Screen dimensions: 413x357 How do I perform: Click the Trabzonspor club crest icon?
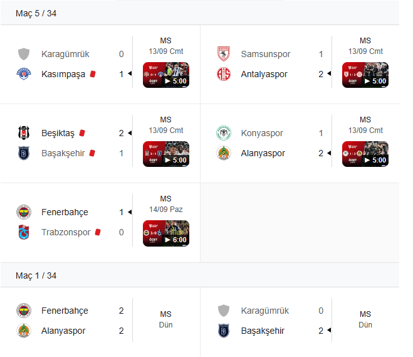pyautogui.click(x=24, y=232)
